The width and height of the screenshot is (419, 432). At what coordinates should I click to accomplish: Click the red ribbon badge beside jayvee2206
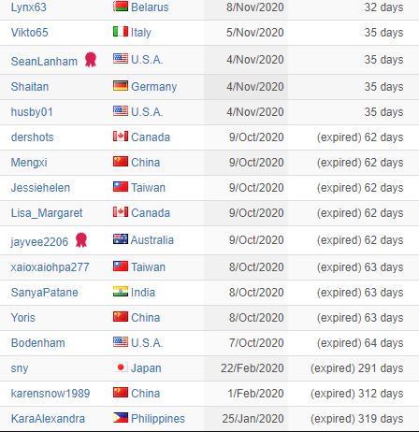coord(81,240)
